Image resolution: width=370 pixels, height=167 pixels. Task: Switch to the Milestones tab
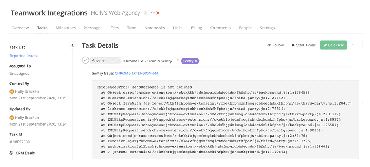tap(66, 28)
